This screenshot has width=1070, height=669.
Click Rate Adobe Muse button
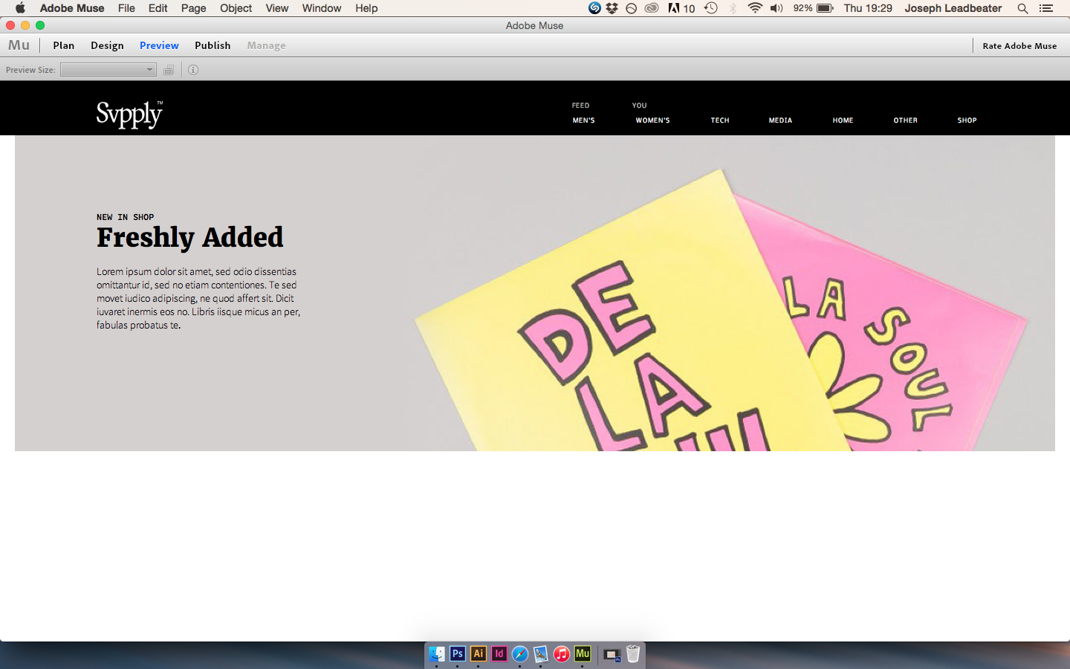pyautogui.click(x=1019, y=45)
